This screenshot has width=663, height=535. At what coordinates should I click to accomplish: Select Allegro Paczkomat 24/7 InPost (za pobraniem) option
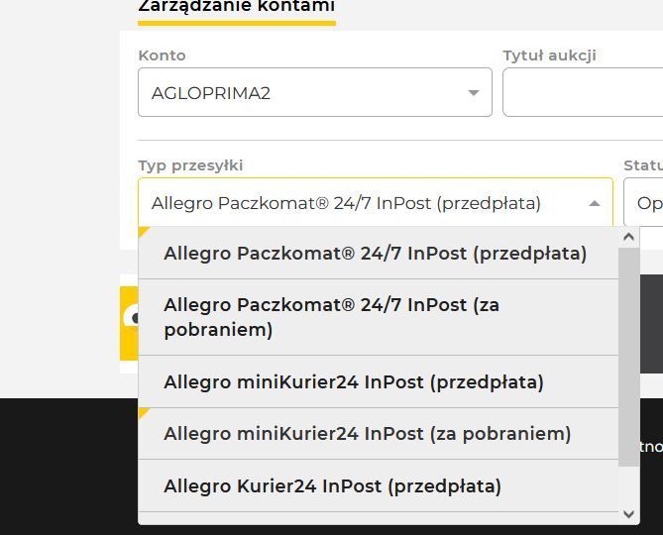point(379,317)
